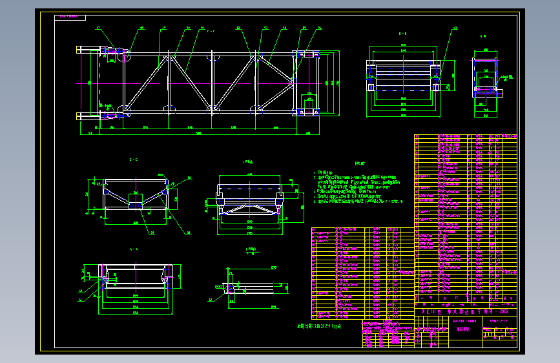Image resolution: width=560 pixels, height=363 pixels.
Task: Click the overall length dimension below the truss
Action: 198,133
